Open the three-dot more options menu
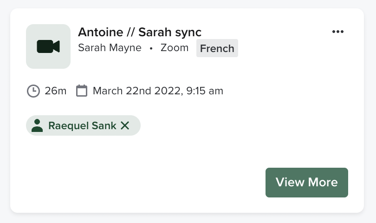Screen dimensions: 376x223 [338, 32]
